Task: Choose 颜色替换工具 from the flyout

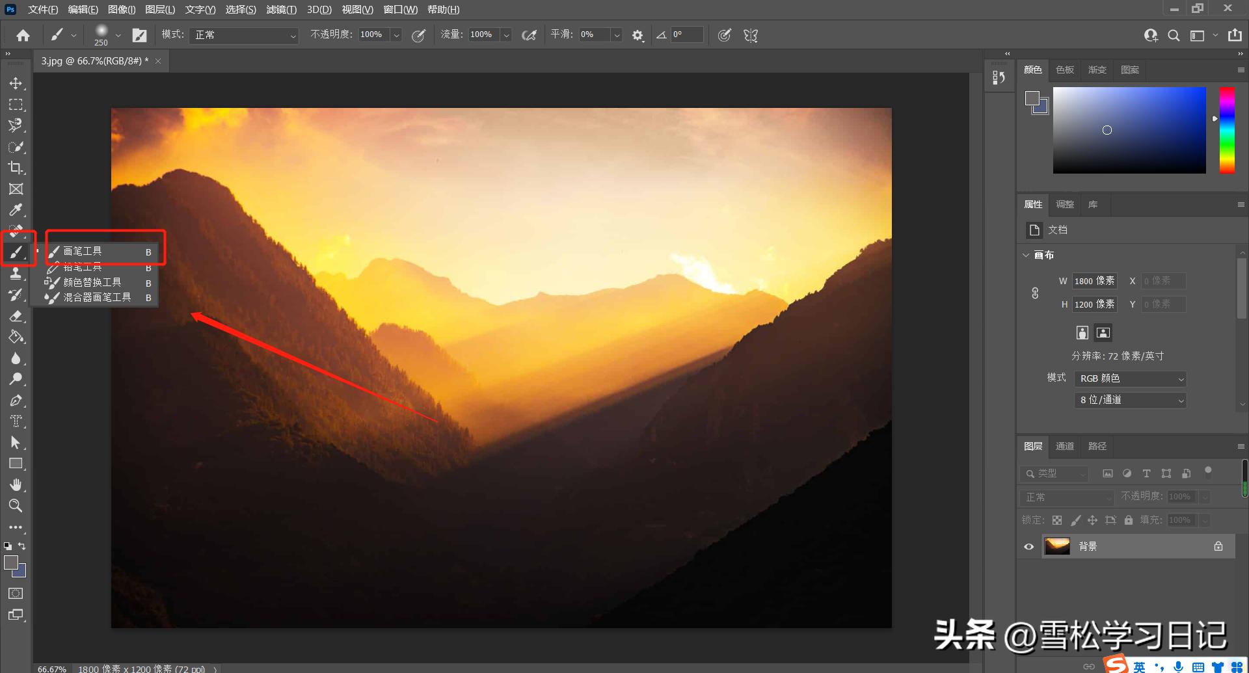Action: click(x=91, y=282)
